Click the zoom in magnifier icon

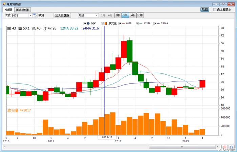tap(225, 147)
